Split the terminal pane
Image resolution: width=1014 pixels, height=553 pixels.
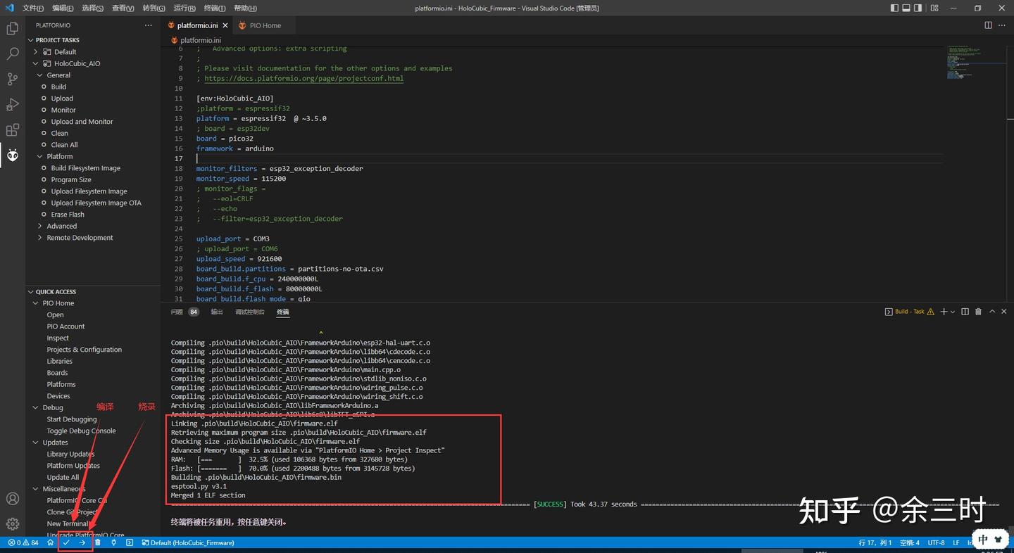click(965, 311)
